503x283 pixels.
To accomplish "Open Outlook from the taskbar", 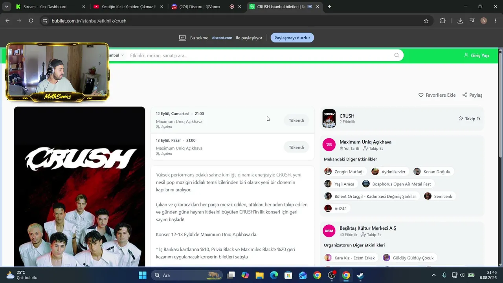I will 303,275.
